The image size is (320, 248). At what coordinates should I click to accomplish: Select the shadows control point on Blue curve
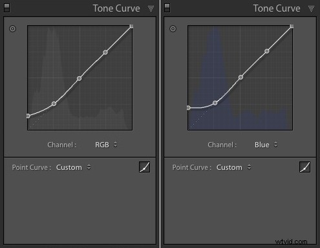(215, 103)
